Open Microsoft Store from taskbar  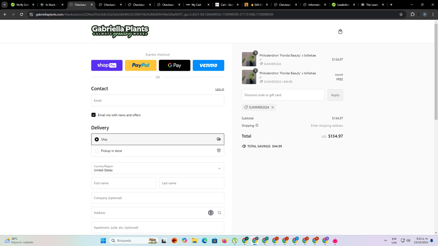tap(215, 240)
